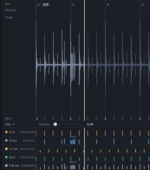Click bar 2 in the bar ruler
The height and width of the screenshot is (170, 150).
38,4
